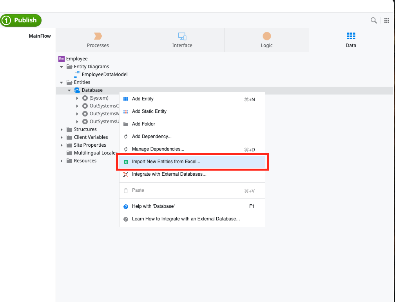Click the OutSystemsM circle icon
The height and width of the screenshot is (302, 395).
coord(85,114)
